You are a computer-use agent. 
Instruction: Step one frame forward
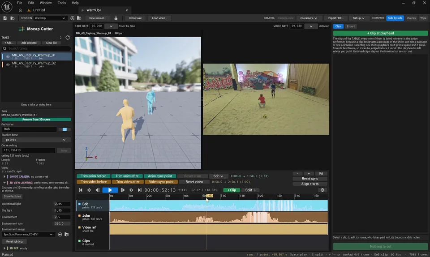123,190
